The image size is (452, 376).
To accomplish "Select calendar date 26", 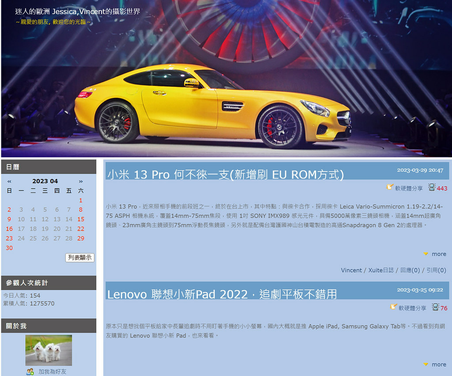I will click(x=45, y=238).
